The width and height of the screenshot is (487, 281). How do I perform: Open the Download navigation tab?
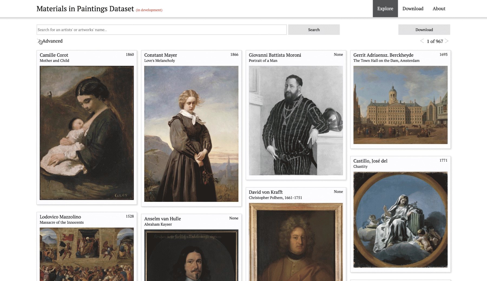[x=413, y=9]
